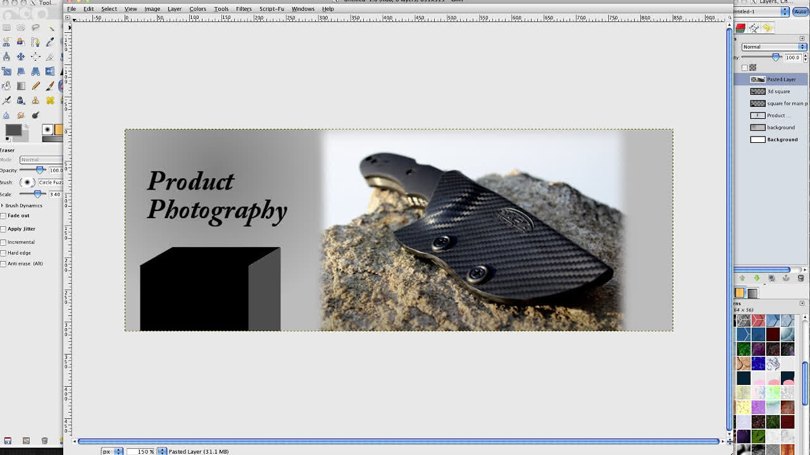810x455 pixels.
Task: Select the Clone stamp tool
Action: pyautogui.click(x=35, y=100)
